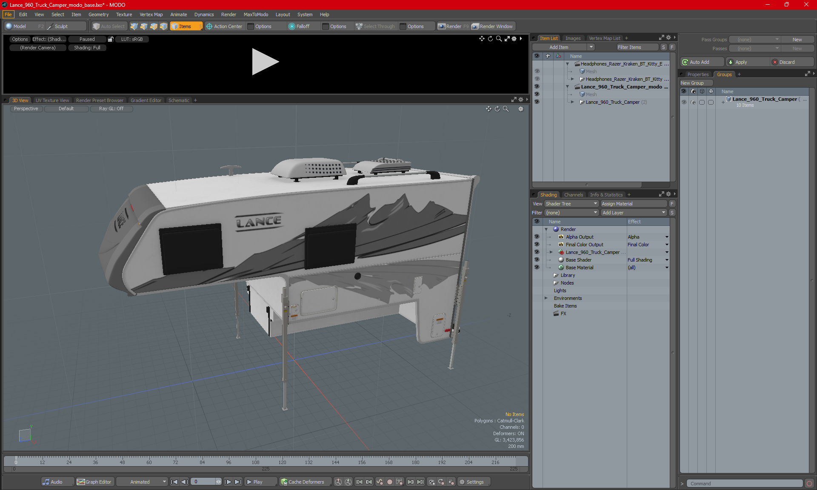
Task: Click Apply button
Action: click(x=747, y=62)
